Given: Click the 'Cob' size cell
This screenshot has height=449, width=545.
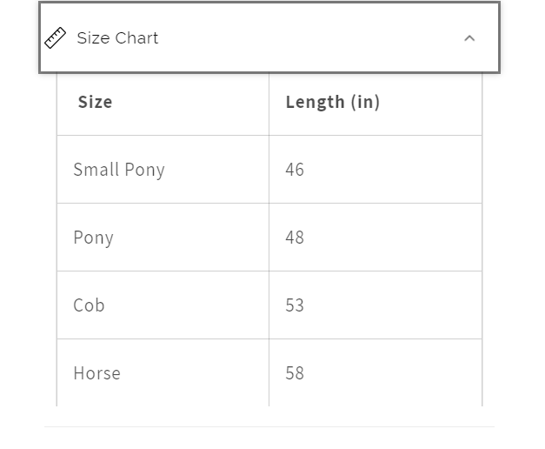Looking at the screenshot, I should [89, 305].
